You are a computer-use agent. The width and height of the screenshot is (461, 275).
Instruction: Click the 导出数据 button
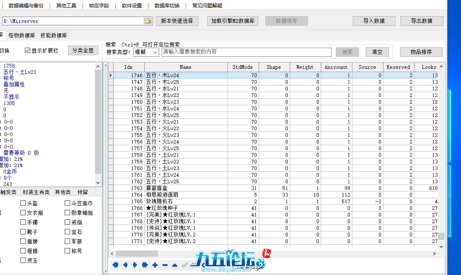(421, 21)
